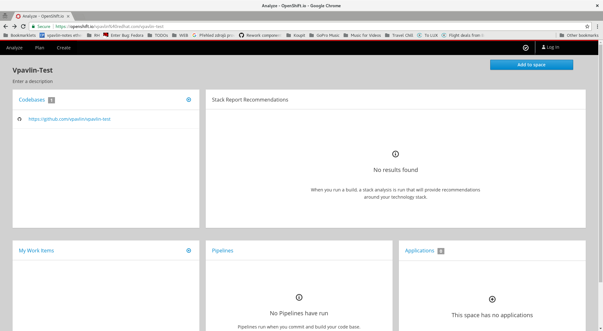Click the bookmark star in the address bar
Image resolution: width=603 pixels, height=331 pixels.
tap(587, 26)
